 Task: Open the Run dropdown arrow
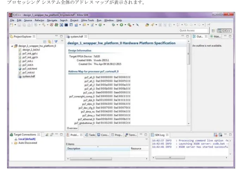125,25
